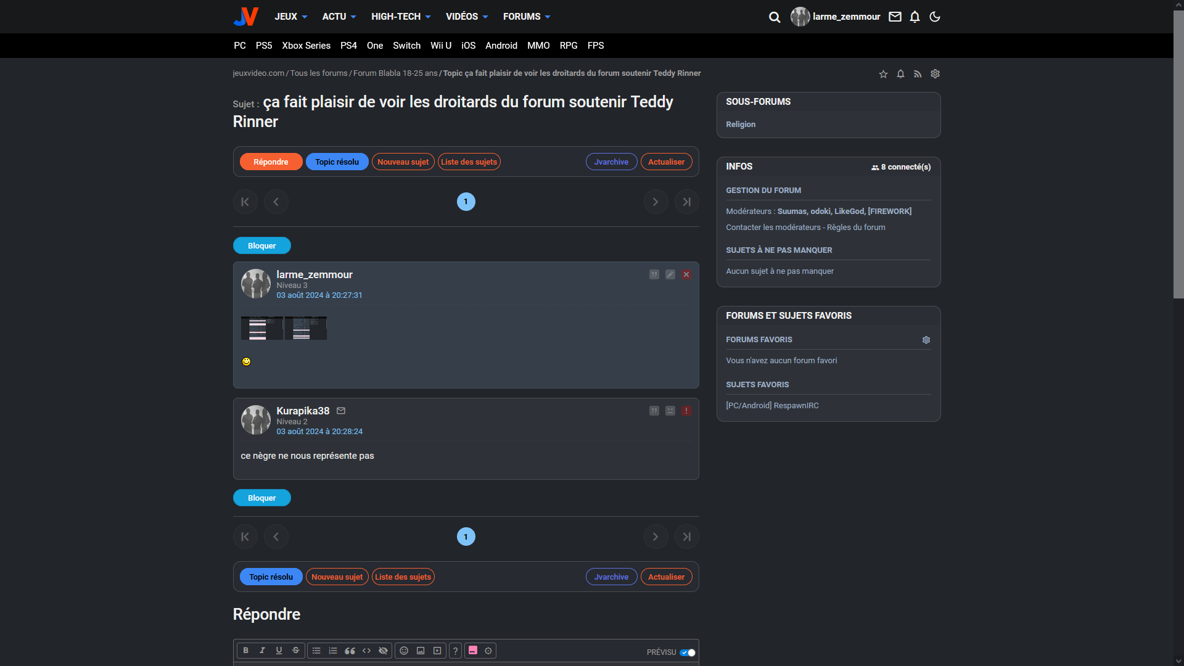The width and height of the screenshot is (1184, 666).
Task: Insert spoiler with crossed-eye icon
Action: [383, 651]
